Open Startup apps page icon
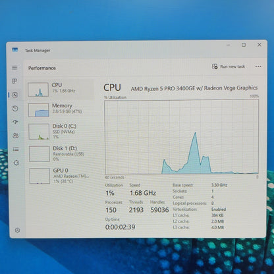This screenshot has height=274, width=274. (x=15, y=122)
